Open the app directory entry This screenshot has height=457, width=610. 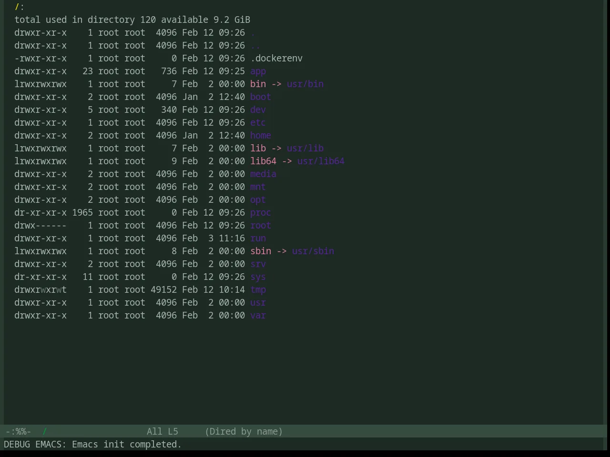258,71
